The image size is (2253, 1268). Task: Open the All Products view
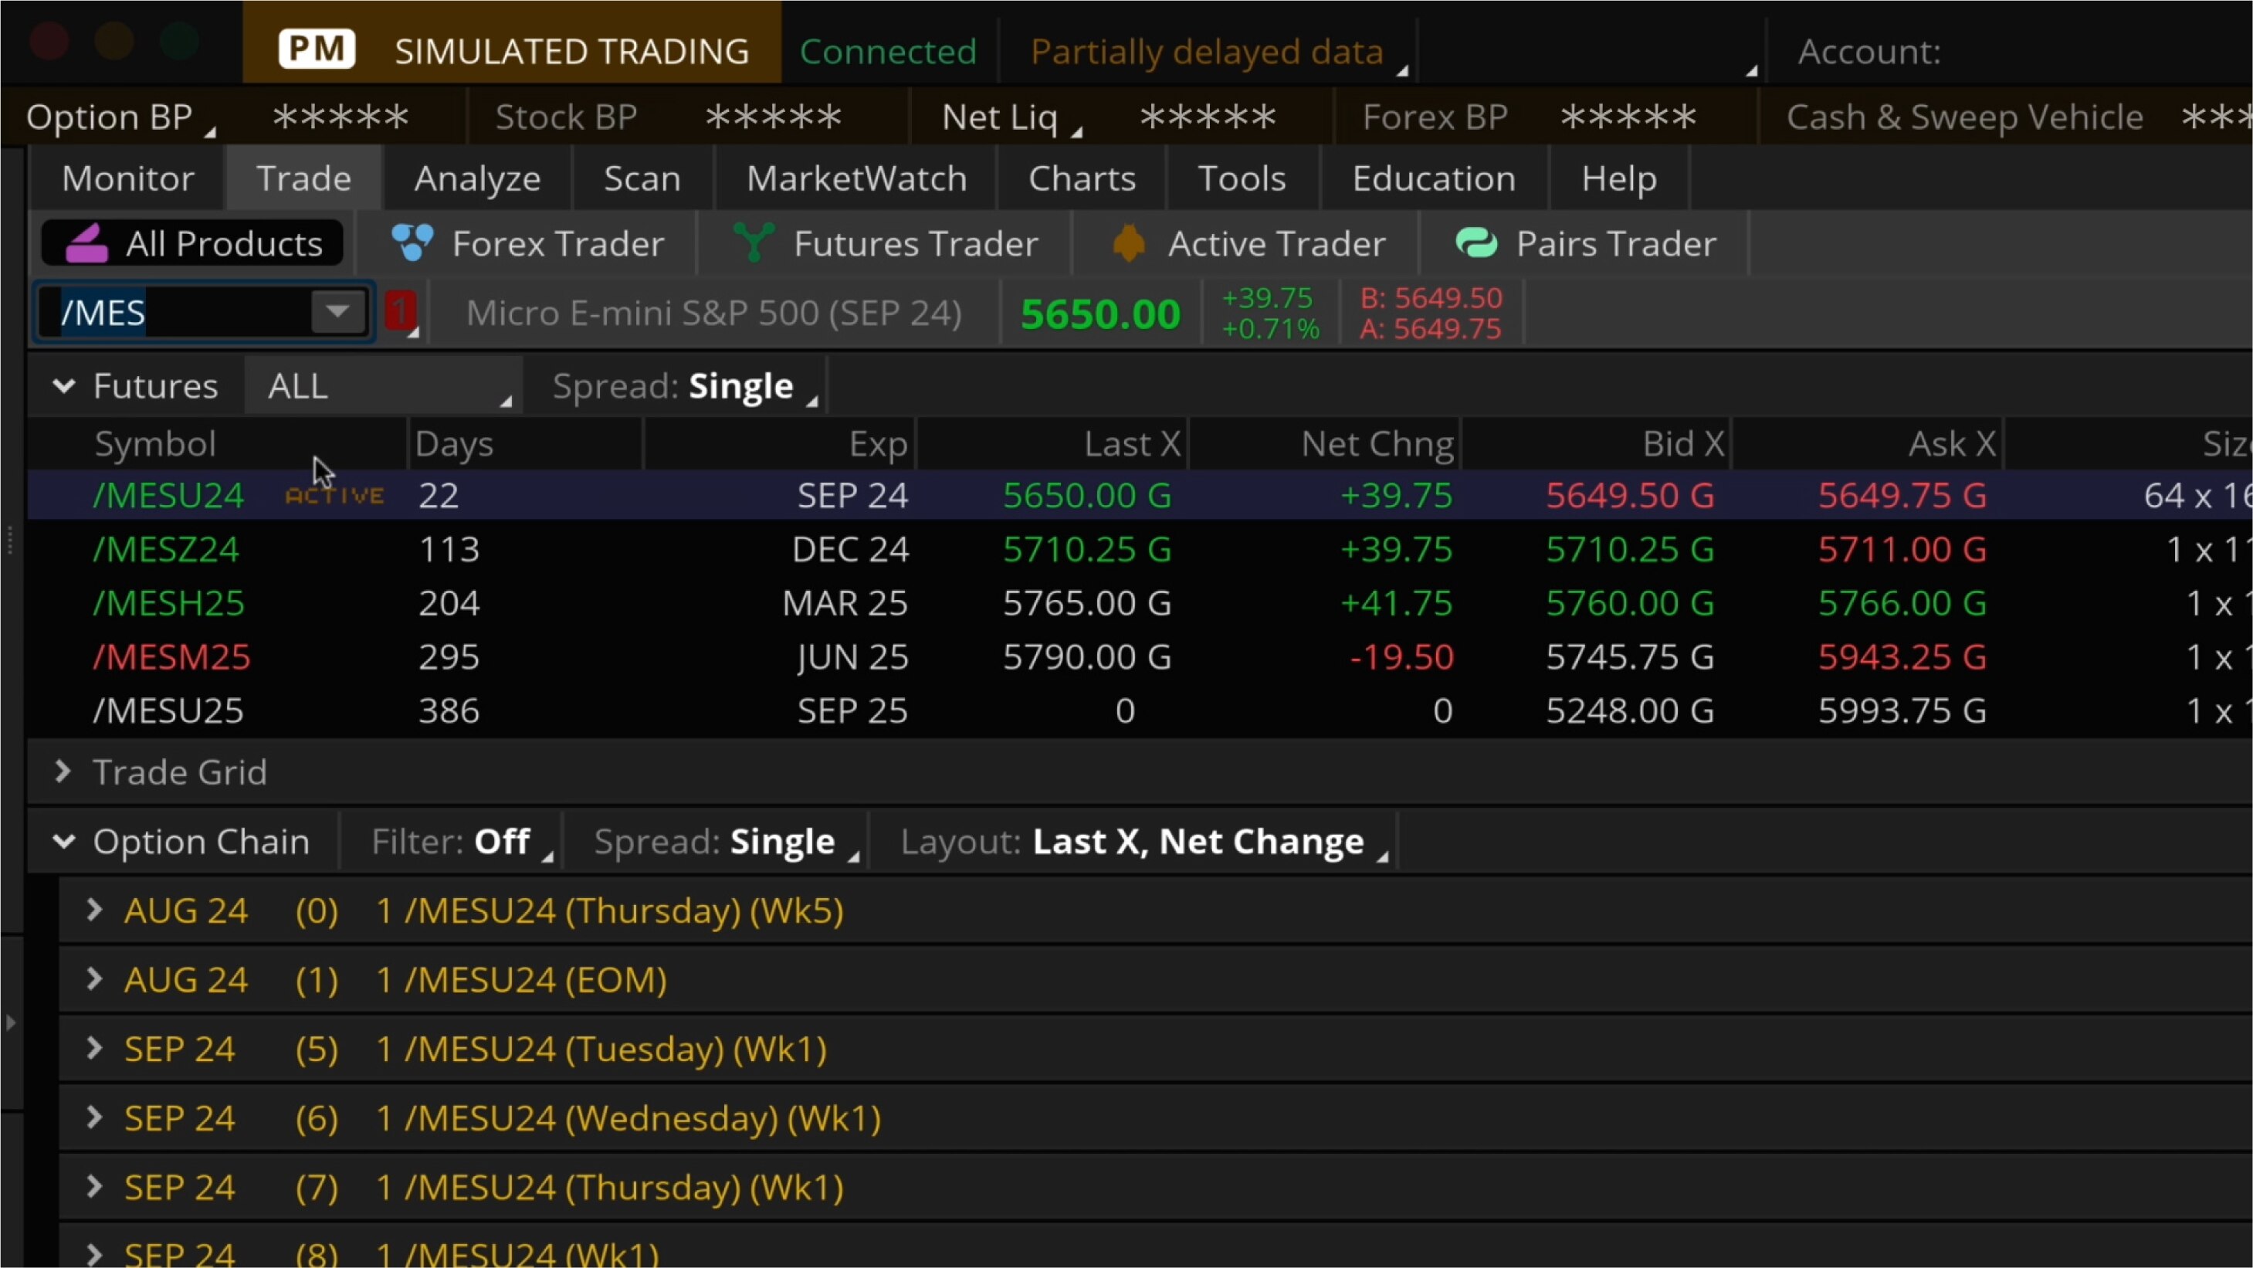tap(191, 243)
